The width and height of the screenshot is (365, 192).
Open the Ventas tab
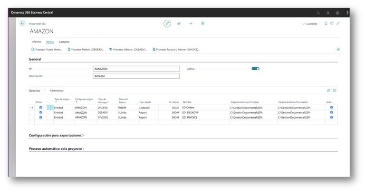point(50,42)
